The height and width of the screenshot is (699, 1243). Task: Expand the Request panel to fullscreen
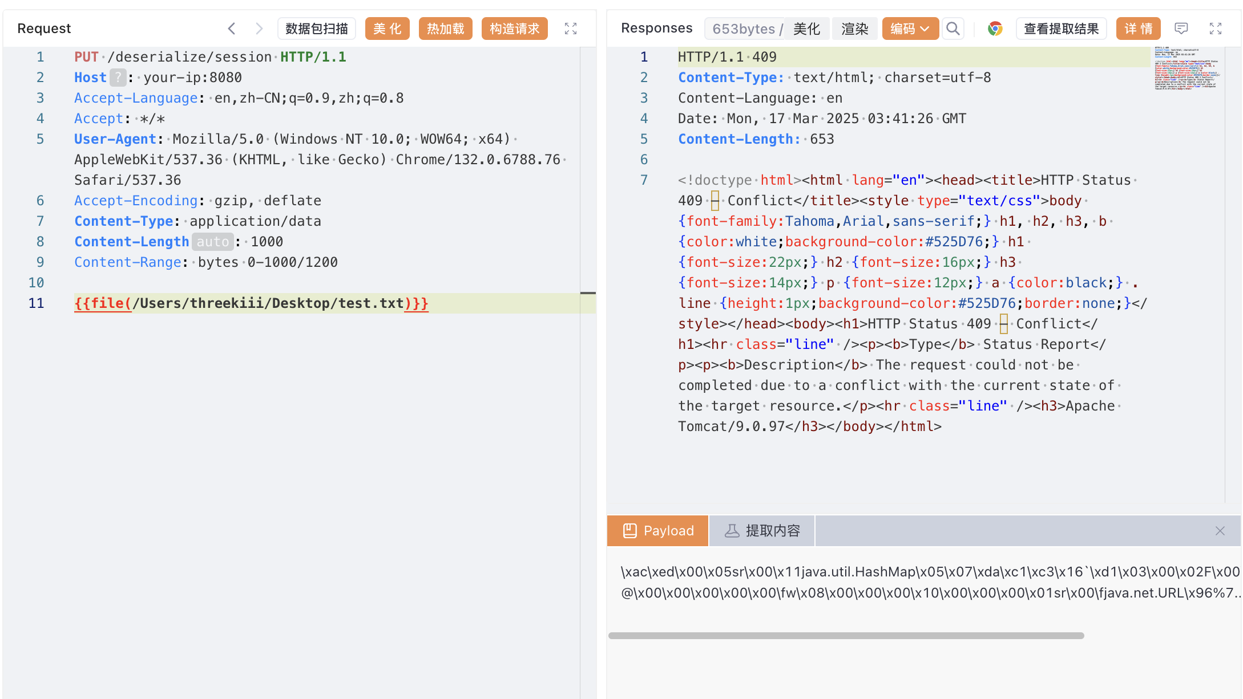(x=571, y=29)
